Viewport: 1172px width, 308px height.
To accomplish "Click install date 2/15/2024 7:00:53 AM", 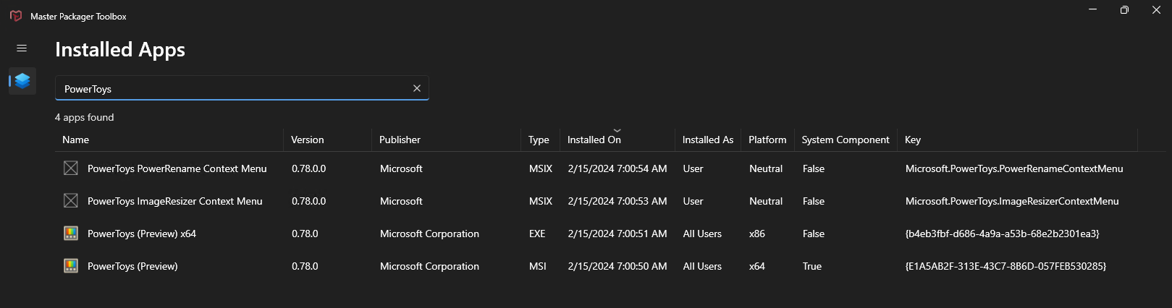I will [x=617, y=201].
